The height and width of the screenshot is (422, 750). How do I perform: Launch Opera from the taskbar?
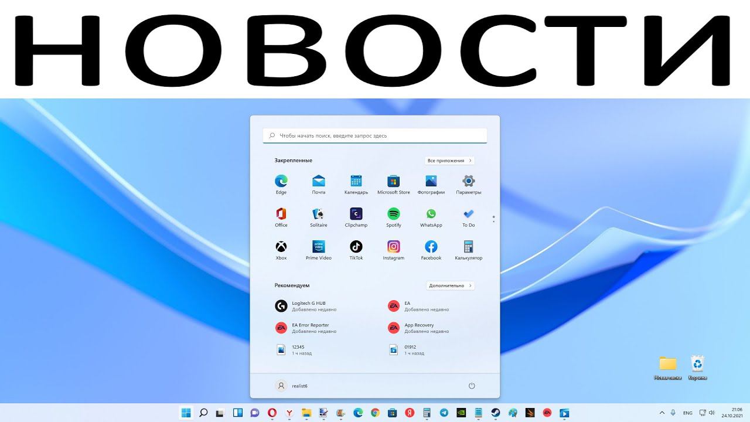[272, 413]
